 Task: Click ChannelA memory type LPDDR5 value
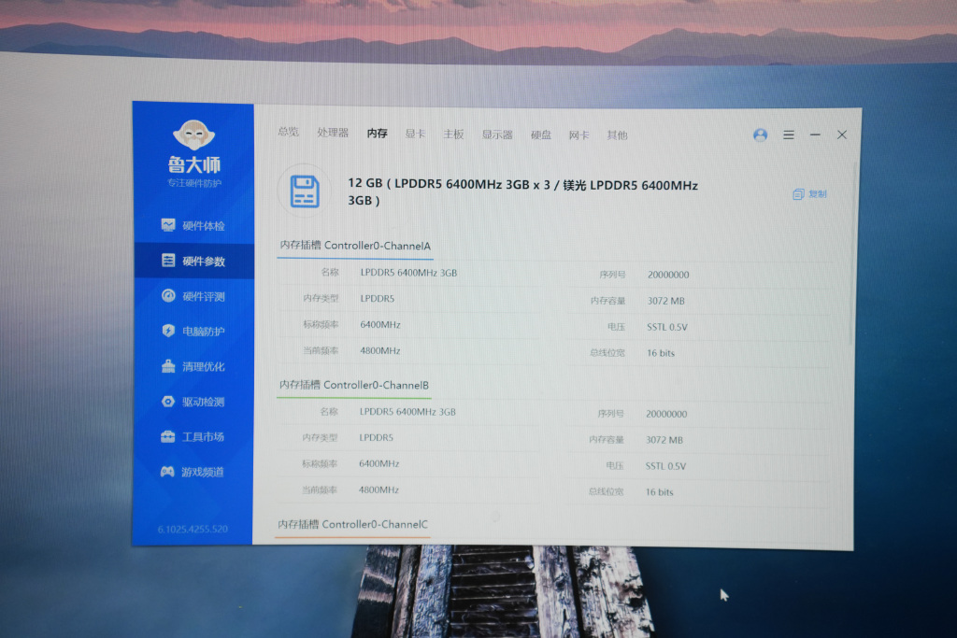(378, 298)
